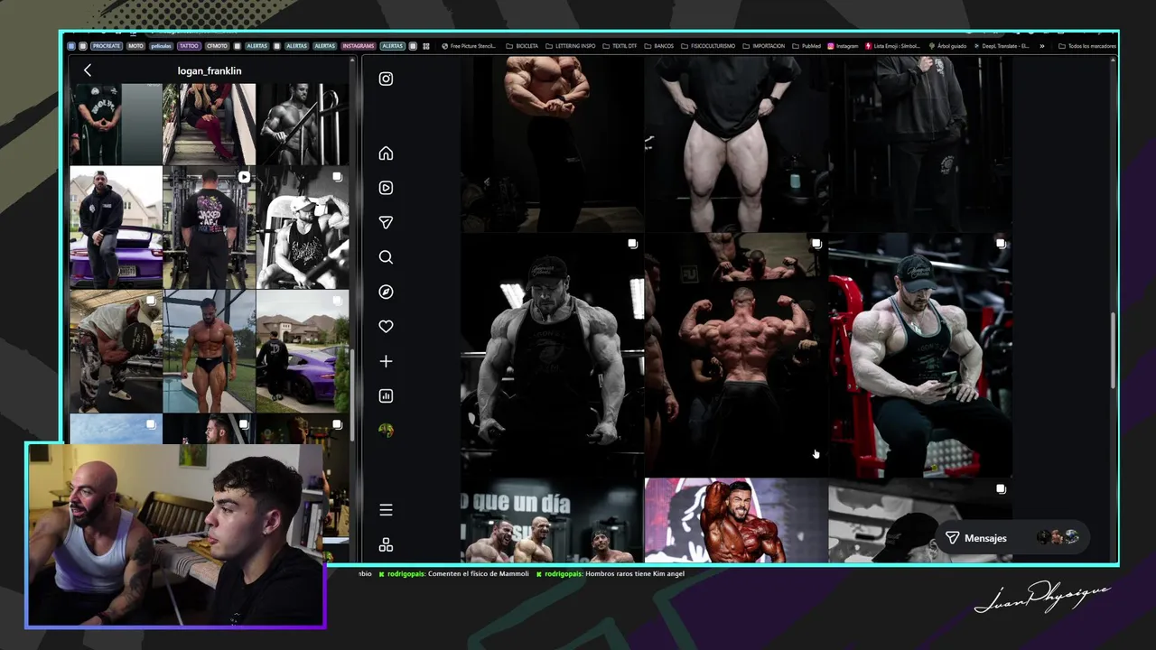The height and width of the screenshot is (650, 1156).
Task: Open the Free Picture Stencil bookmark
Action: tap(469, 46)
